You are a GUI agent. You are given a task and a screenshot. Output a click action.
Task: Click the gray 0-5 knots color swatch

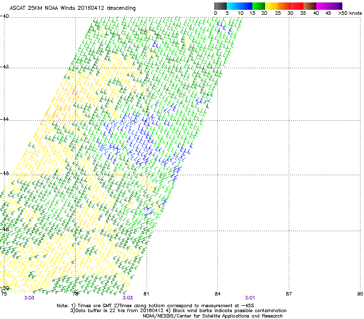tap(220, 6)
